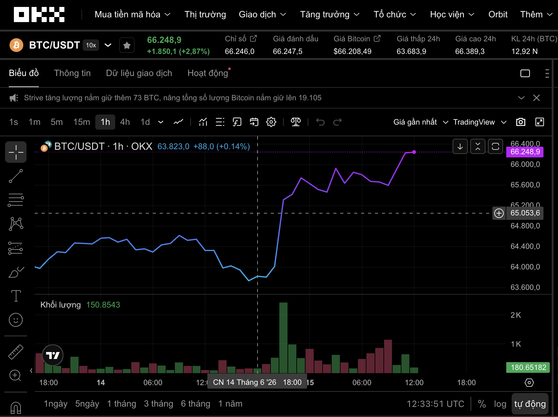The height and width of the screenshot is (417, 558).
Task: Toggle percent scale on price axis
Action: point(482,404)
